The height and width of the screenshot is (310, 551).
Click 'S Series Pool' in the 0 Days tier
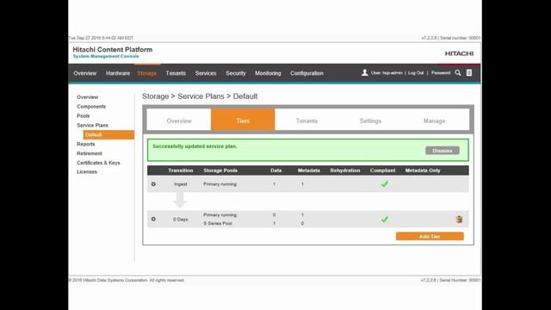[x=218, y=223]
